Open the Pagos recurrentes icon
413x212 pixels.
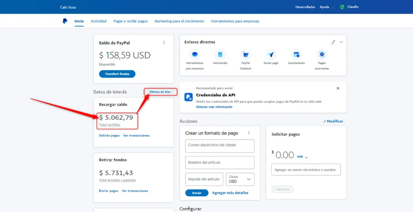click(322, 54)
